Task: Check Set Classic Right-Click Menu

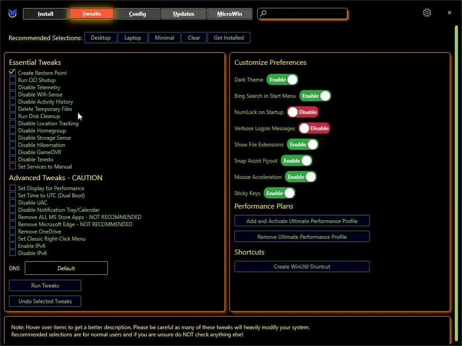Action: pos(12,238)
